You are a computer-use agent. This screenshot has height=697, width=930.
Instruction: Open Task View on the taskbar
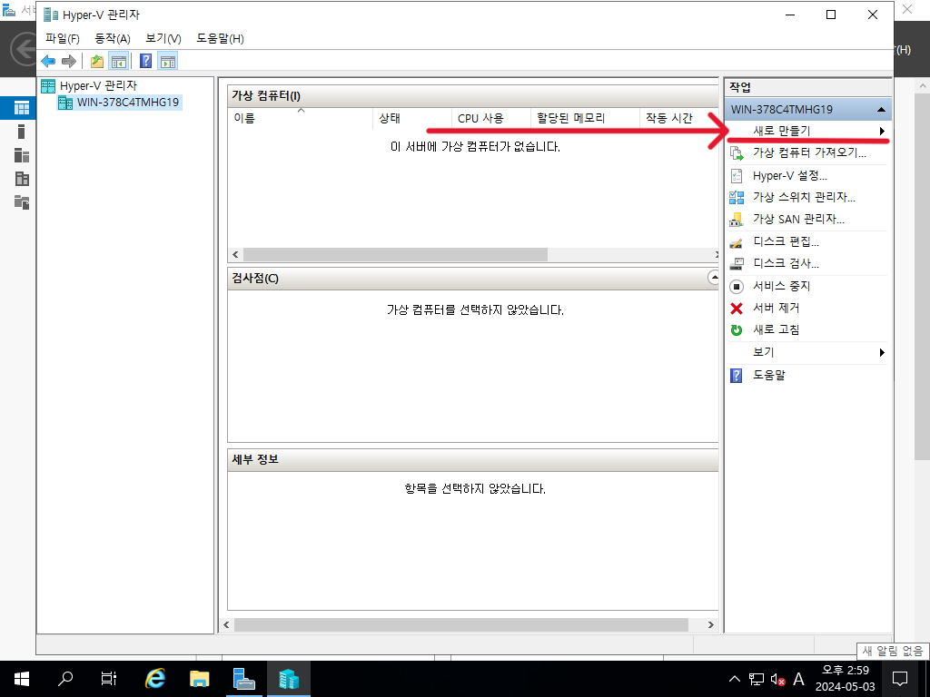pyautogui.click(x=109, y=679)
